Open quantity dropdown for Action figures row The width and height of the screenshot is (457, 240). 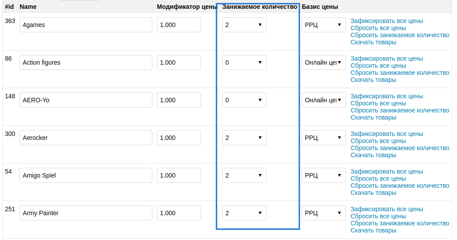click(244, 62)
